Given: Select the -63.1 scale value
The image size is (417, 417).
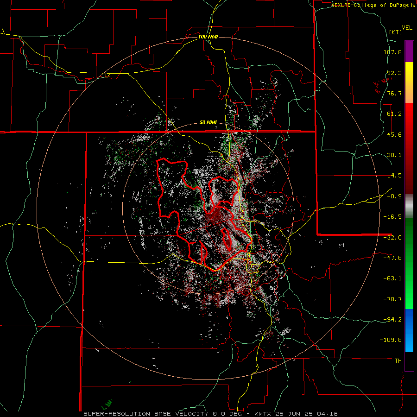Looking at the screenshot, I should click(x=392, y=278).
